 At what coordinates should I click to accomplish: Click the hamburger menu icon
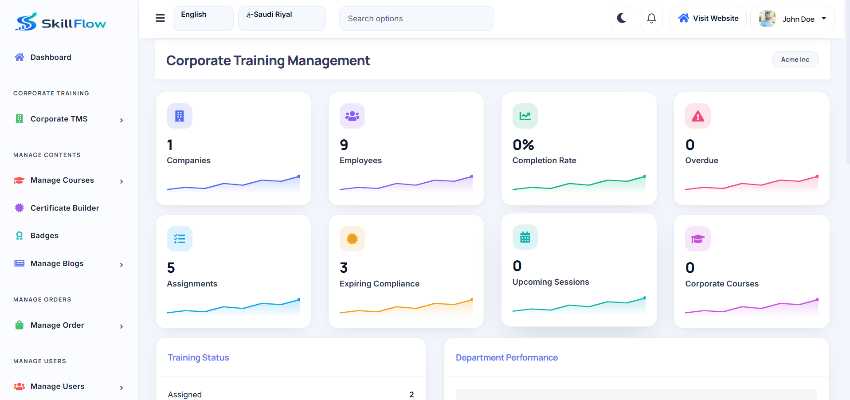pos(160,18)
